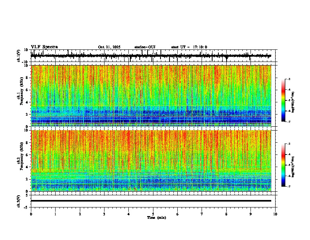Click the 8 kHz tick on ch.1 frequency axis
Image resolution: width=310 pixels, height=240 pixels.
pyautogui.click(x=27, y=78)
